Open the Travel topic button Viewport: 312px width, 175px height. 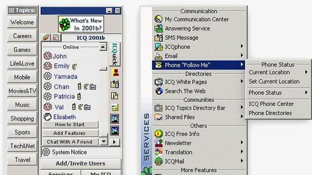(x=22, y=160)
